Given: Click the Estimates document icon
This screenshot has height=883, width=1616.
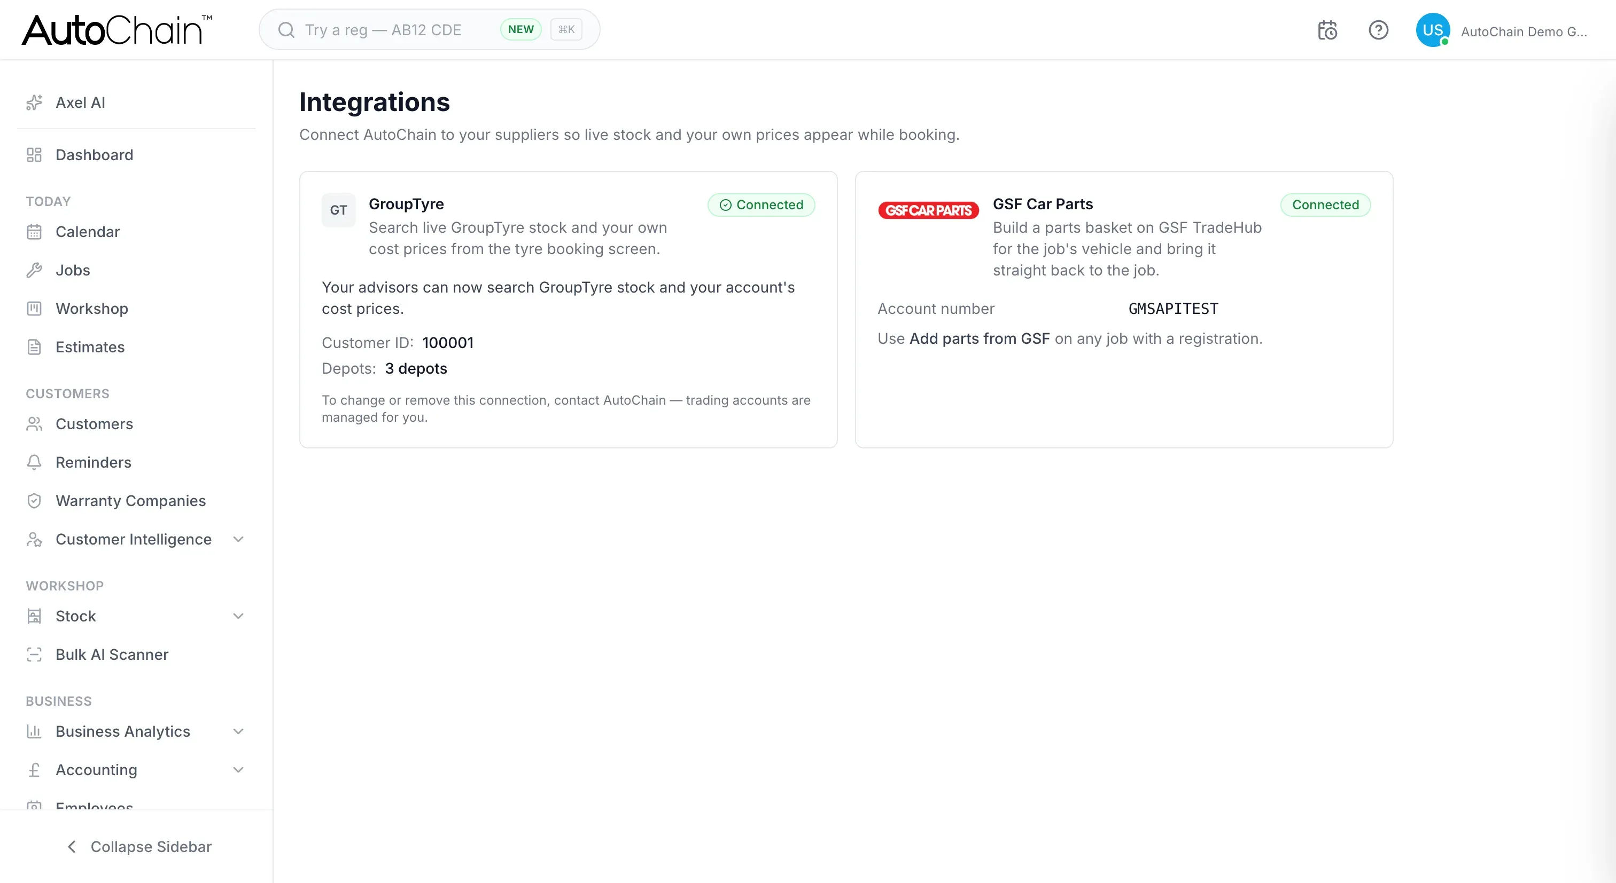Looking at the screenshot, I should point(34,347).
